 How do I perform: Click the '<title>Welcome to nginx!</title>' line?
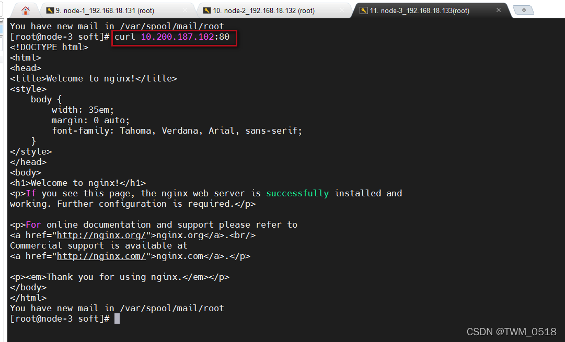click(x=94, y=79)
